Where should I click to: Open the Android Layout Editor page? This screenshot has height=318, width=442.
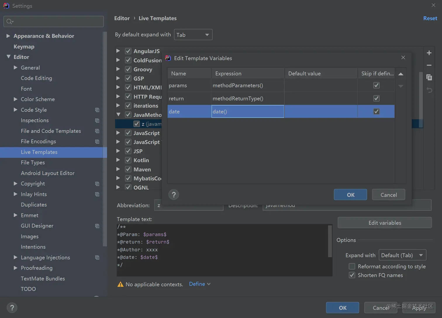(x=48, y=173)
